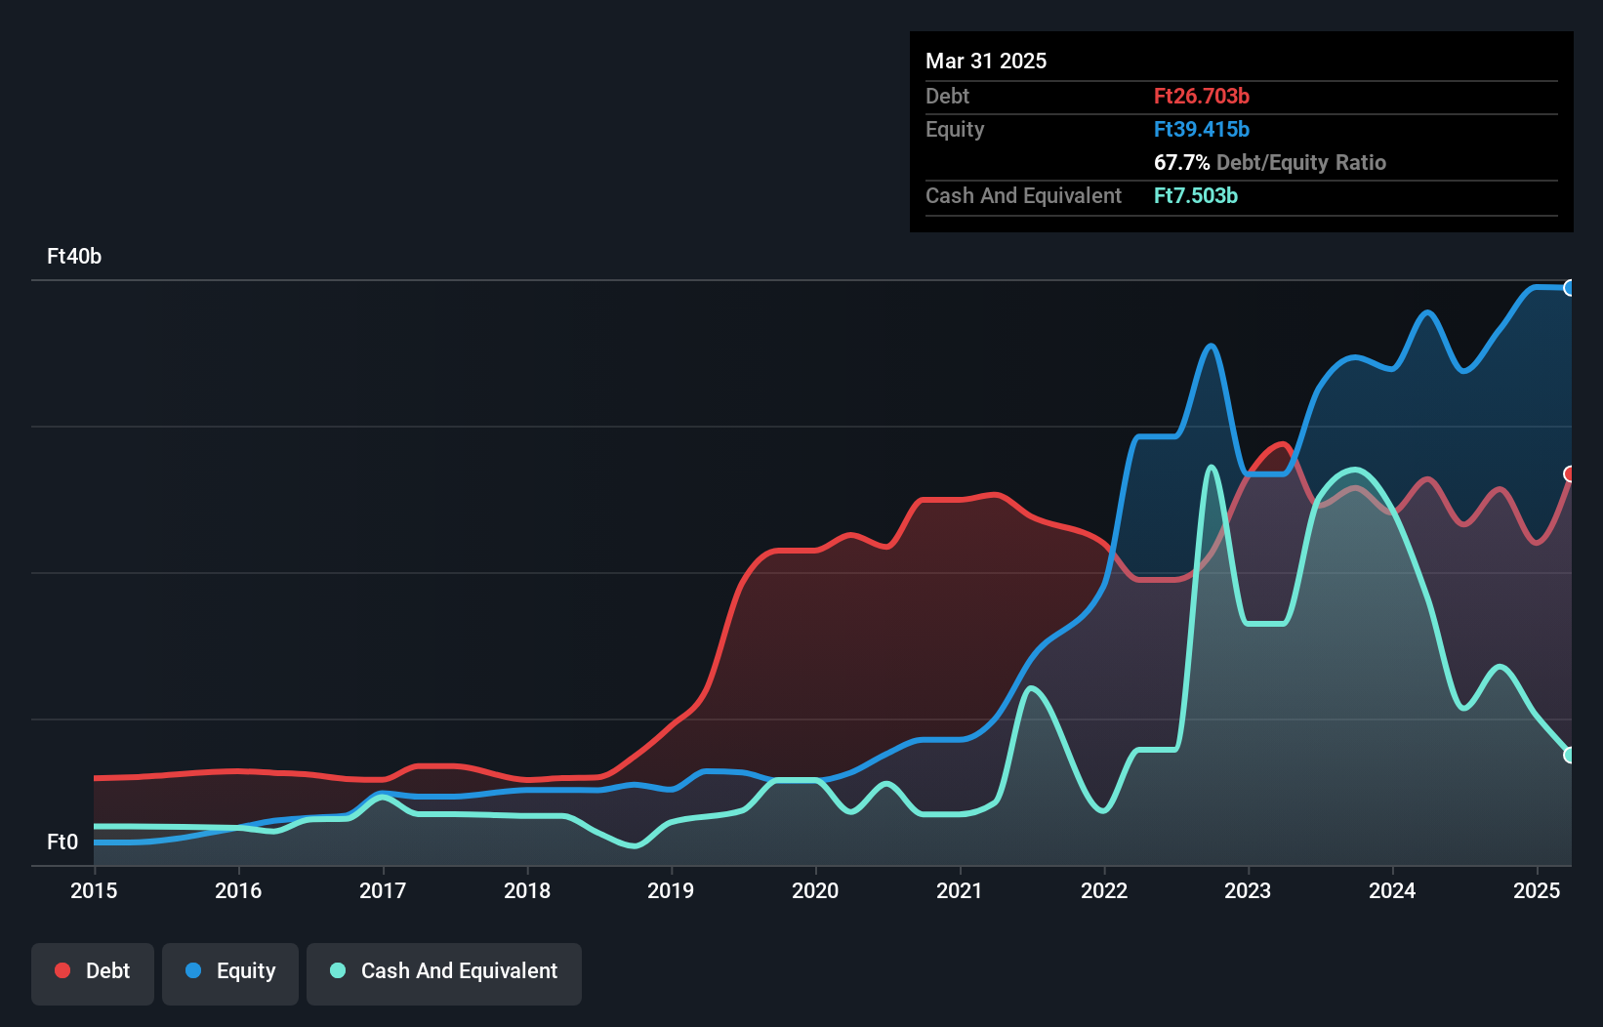Select the 2025 year label
This screenshot has height=1027, width=1603.
[1536, 890]
